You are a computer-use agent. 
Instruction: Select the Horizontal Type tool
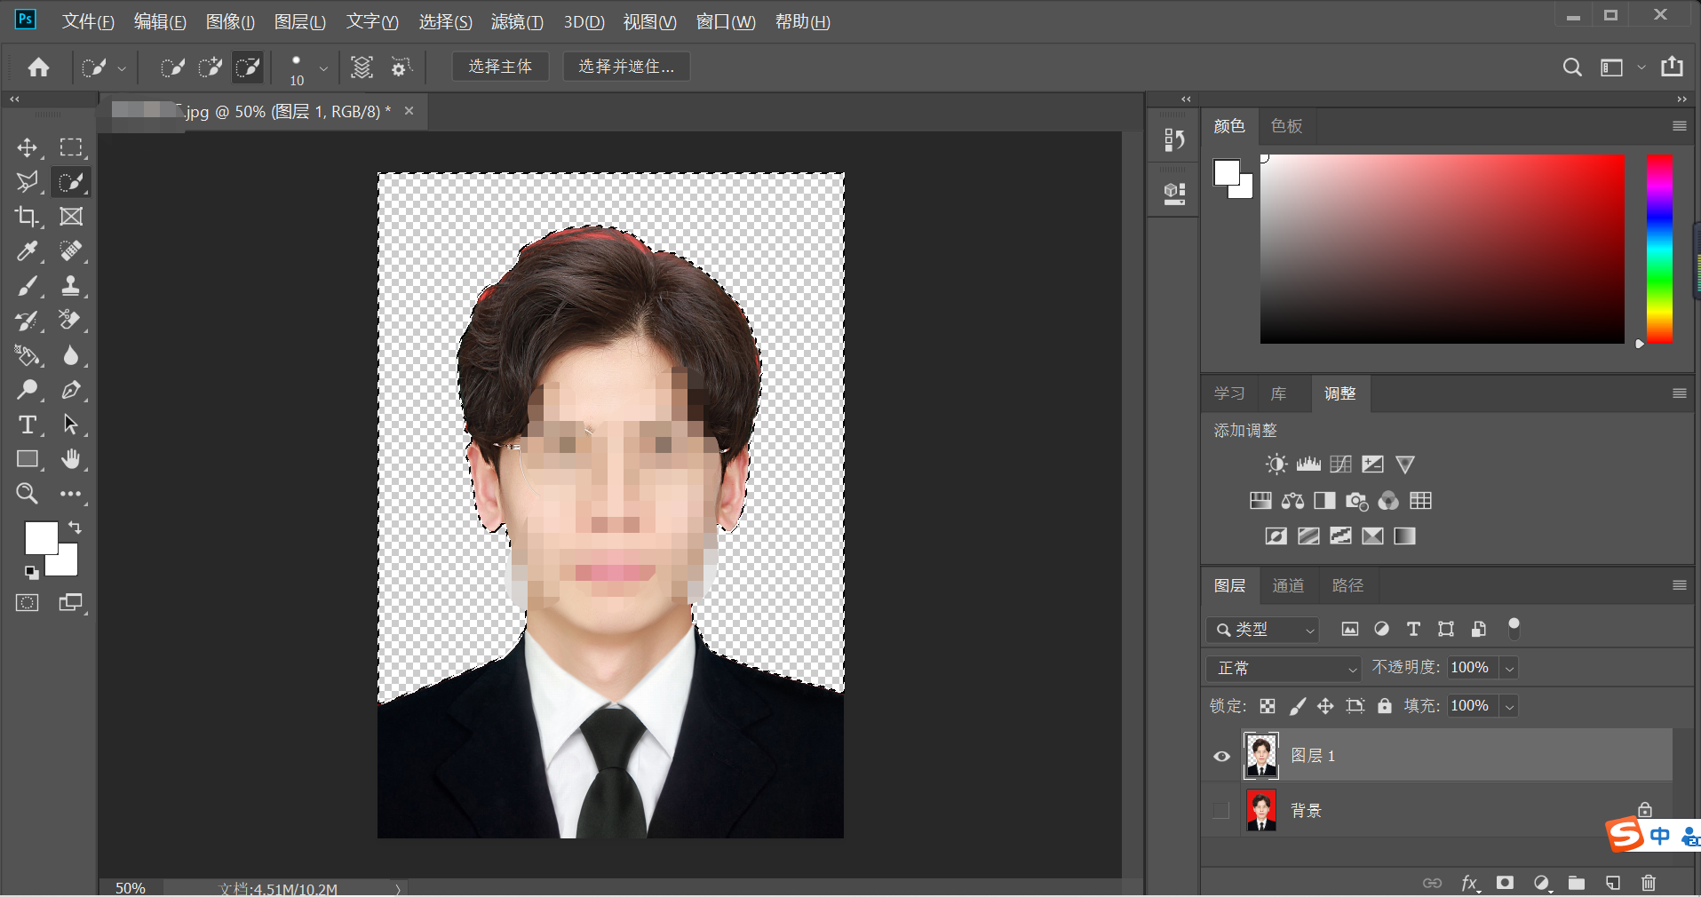click(28, 425)
